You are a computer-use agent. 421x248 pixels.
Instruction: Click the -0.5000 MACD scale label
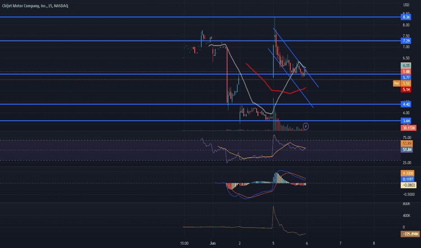tap(409, 194)
